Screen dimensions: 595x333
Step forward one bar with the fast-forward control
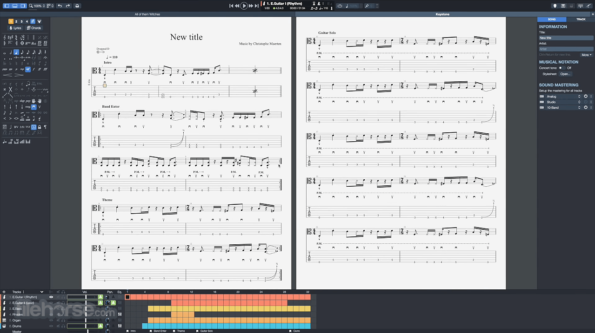pyautogui.click(x=251, y=6)
